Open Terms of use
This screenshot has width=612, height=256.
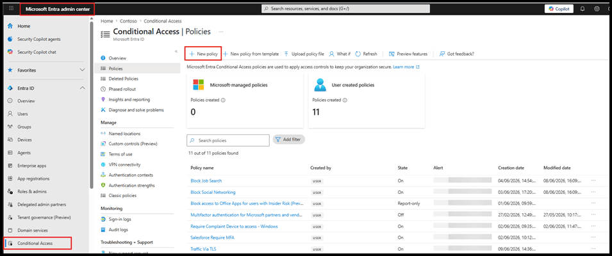(120, 154)
